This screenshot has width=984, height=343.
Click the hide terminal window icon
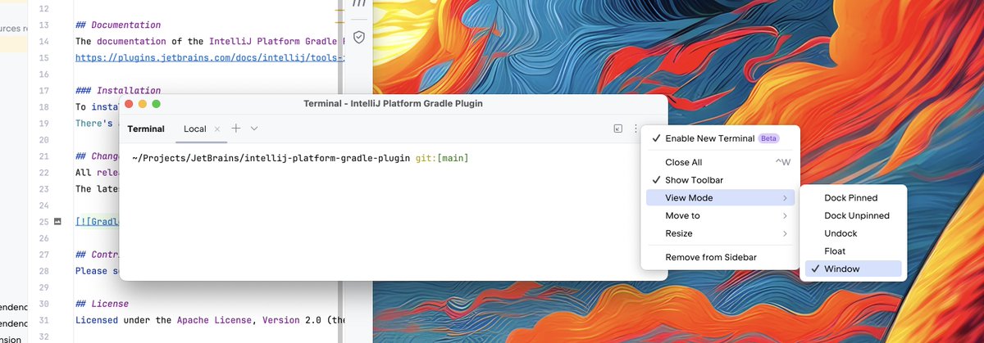617,129
